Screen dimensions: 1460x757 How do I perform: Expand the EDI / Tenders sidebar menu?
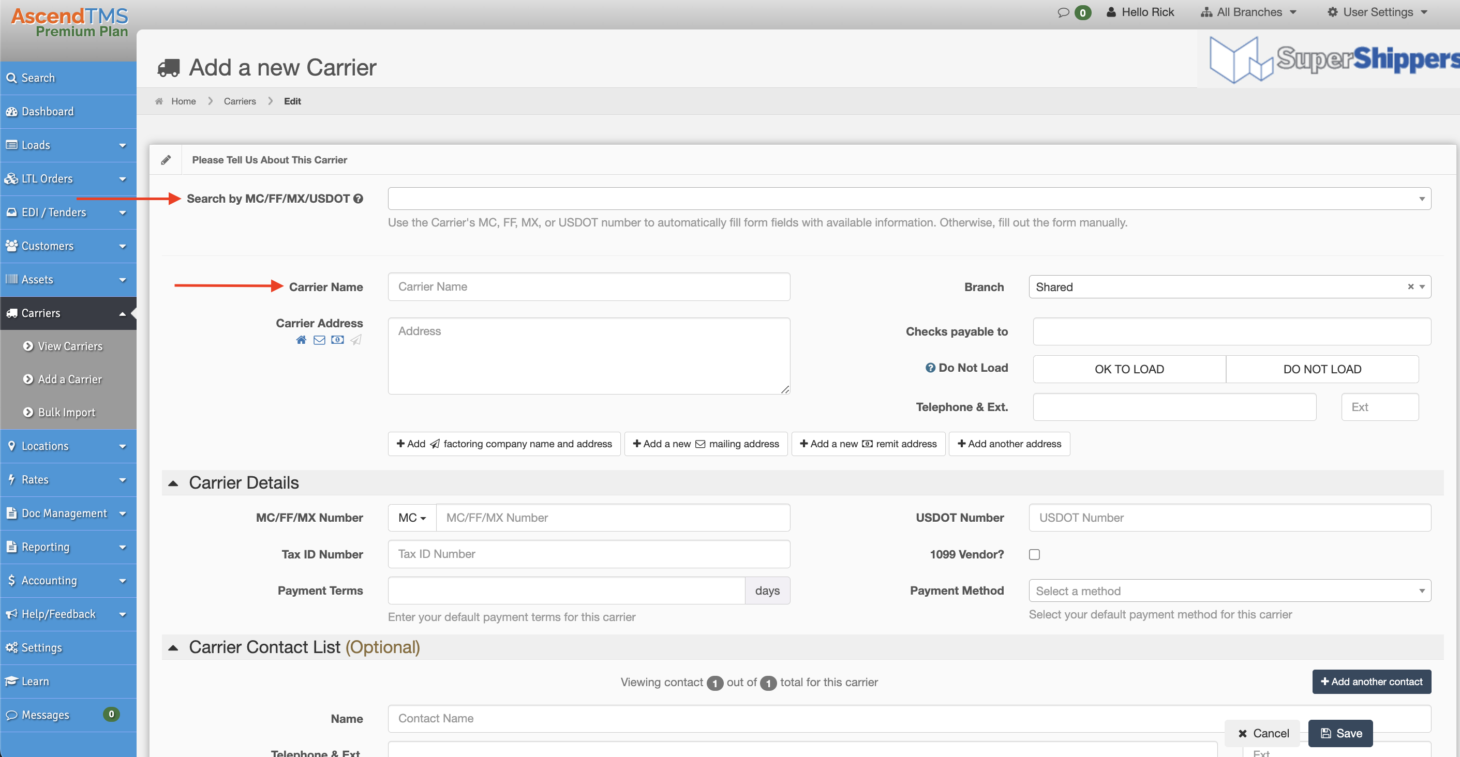point(68,213)
